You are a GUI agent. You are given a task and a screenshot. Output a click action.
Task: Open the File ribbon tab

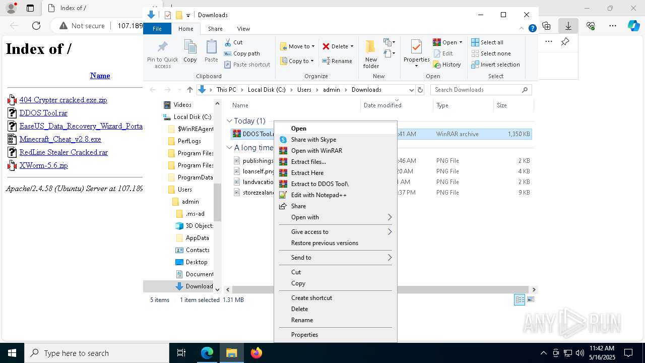[157, 29]
